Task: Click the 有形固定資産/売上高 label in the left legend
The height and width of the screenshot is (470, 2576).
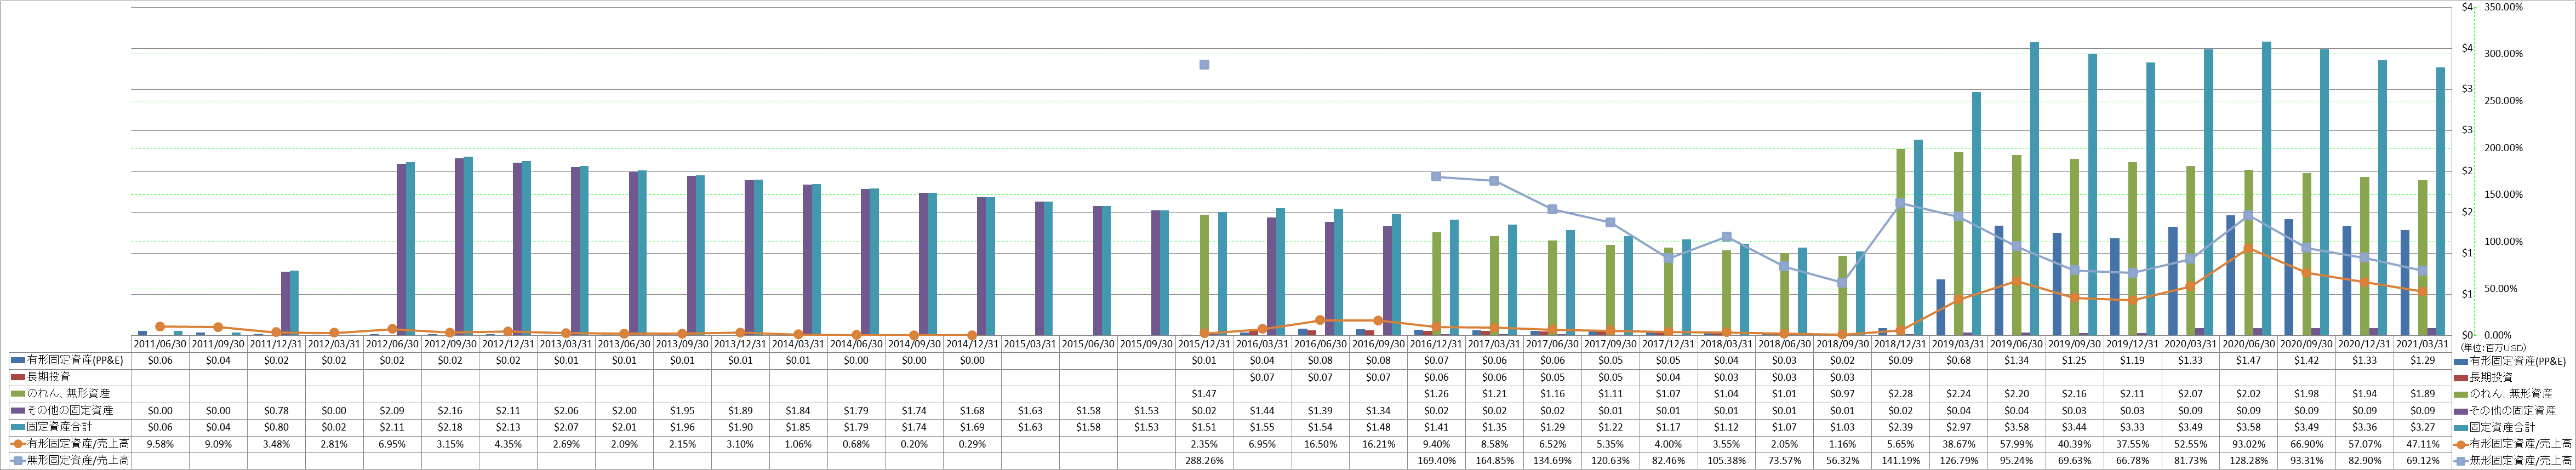Action: [x=77, y=444]
